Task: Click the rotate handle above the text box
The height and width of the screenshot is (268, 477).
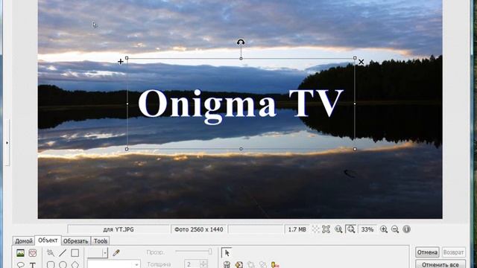Action: pos(241,42)
